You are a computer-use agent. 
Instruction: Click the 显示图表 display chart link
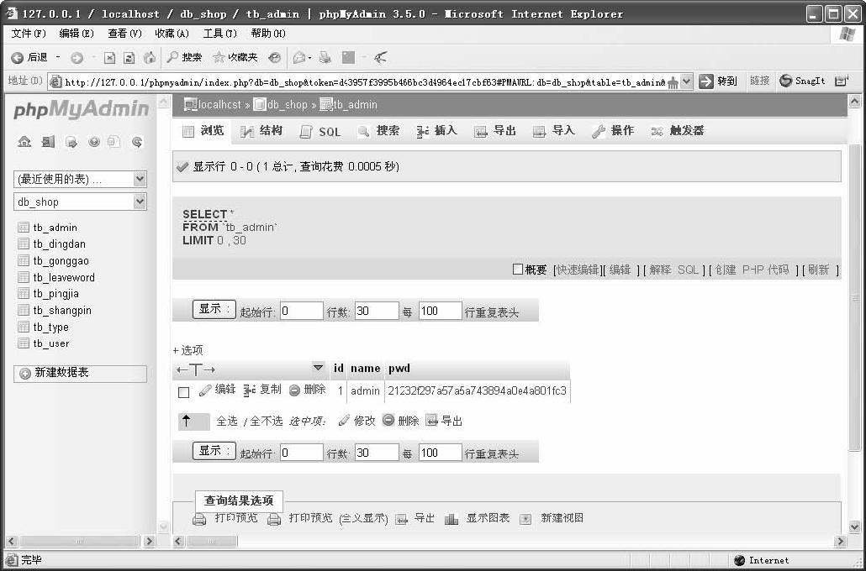[478, 518]
